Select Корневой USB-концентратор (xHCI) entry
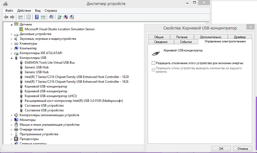 51,96
